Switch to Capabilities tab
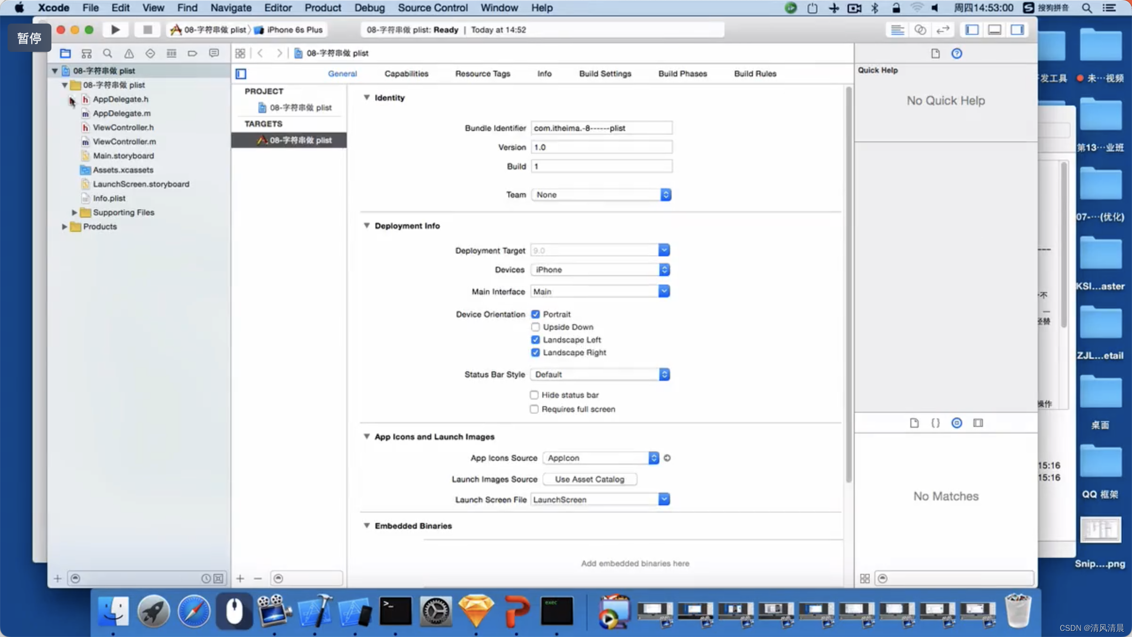This screenshot has height=637, width=1132. [406, 73]
